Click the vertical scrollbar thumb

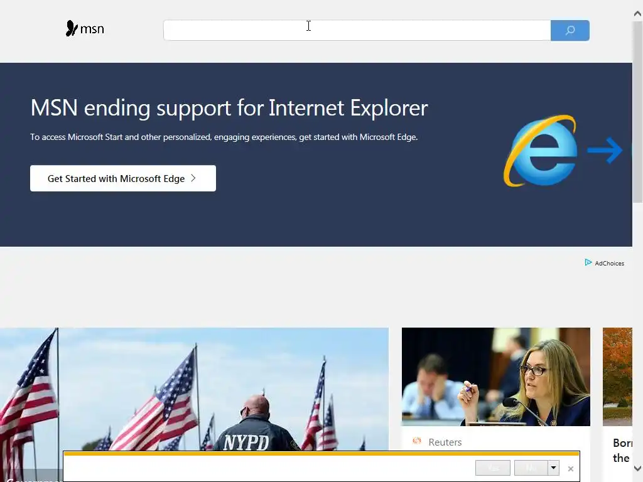pos(638,112)
